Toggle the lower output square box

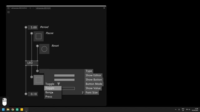[38, 80]
